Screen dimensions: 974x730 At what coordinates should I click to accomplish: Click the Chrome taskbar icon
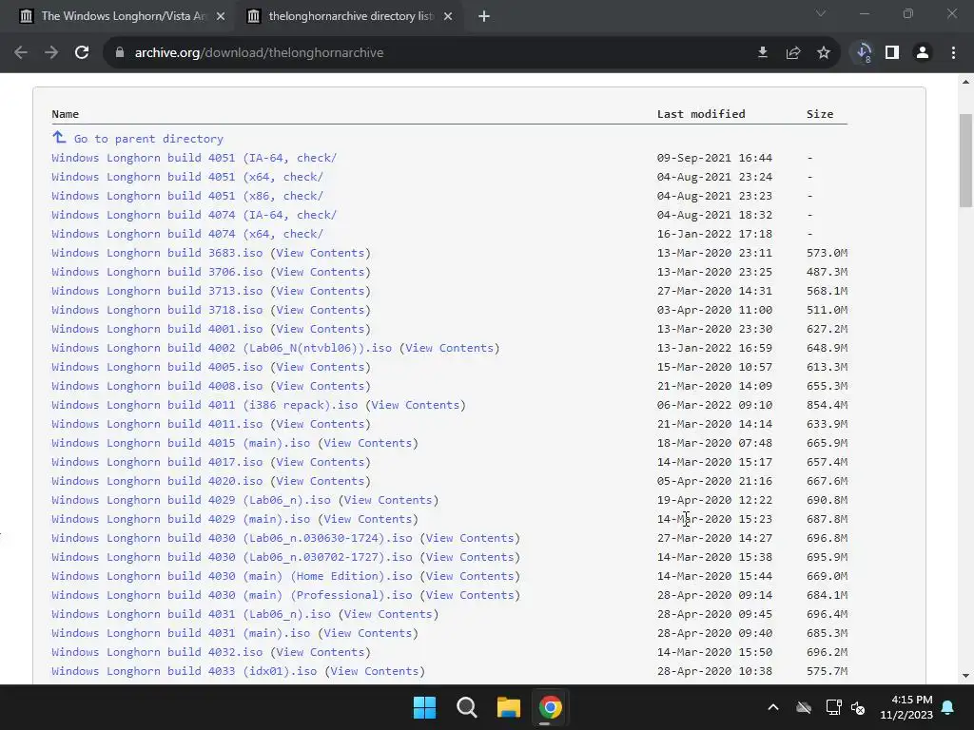pyautogui.click(x=550, y=707)
